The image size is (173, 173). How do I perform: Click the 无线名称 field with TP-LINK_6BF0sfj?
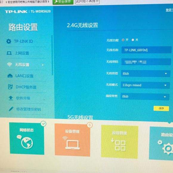coord(146,50)
